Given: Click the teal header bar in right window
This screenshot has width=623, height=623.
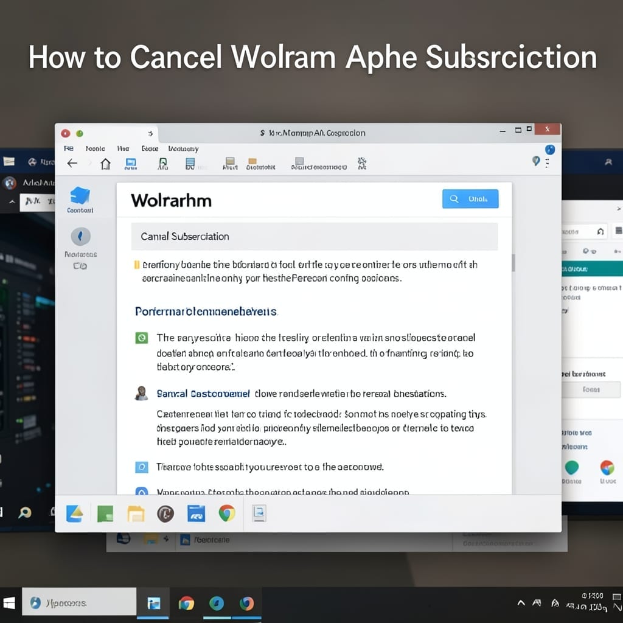Looking at the screenshot, I should click(x=592, y=269).
